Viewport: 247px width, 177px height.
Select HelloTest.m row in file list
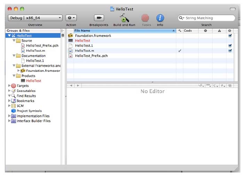[x=150, y=51]
